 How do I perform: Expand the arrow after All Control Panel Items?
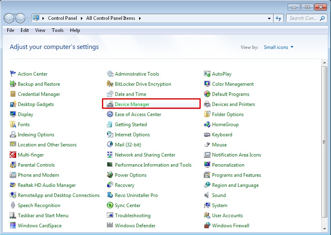(x=140, y=18)
